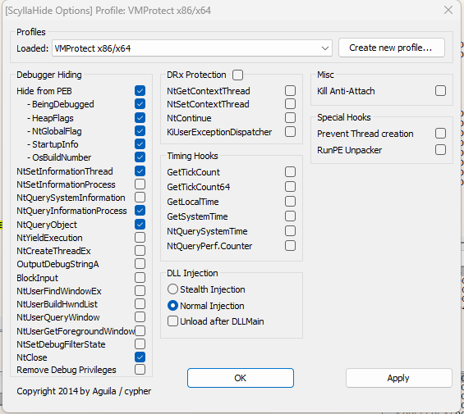Click Create new profile button
The width and height of the screenshot is (464, 414).
[391, 48]
